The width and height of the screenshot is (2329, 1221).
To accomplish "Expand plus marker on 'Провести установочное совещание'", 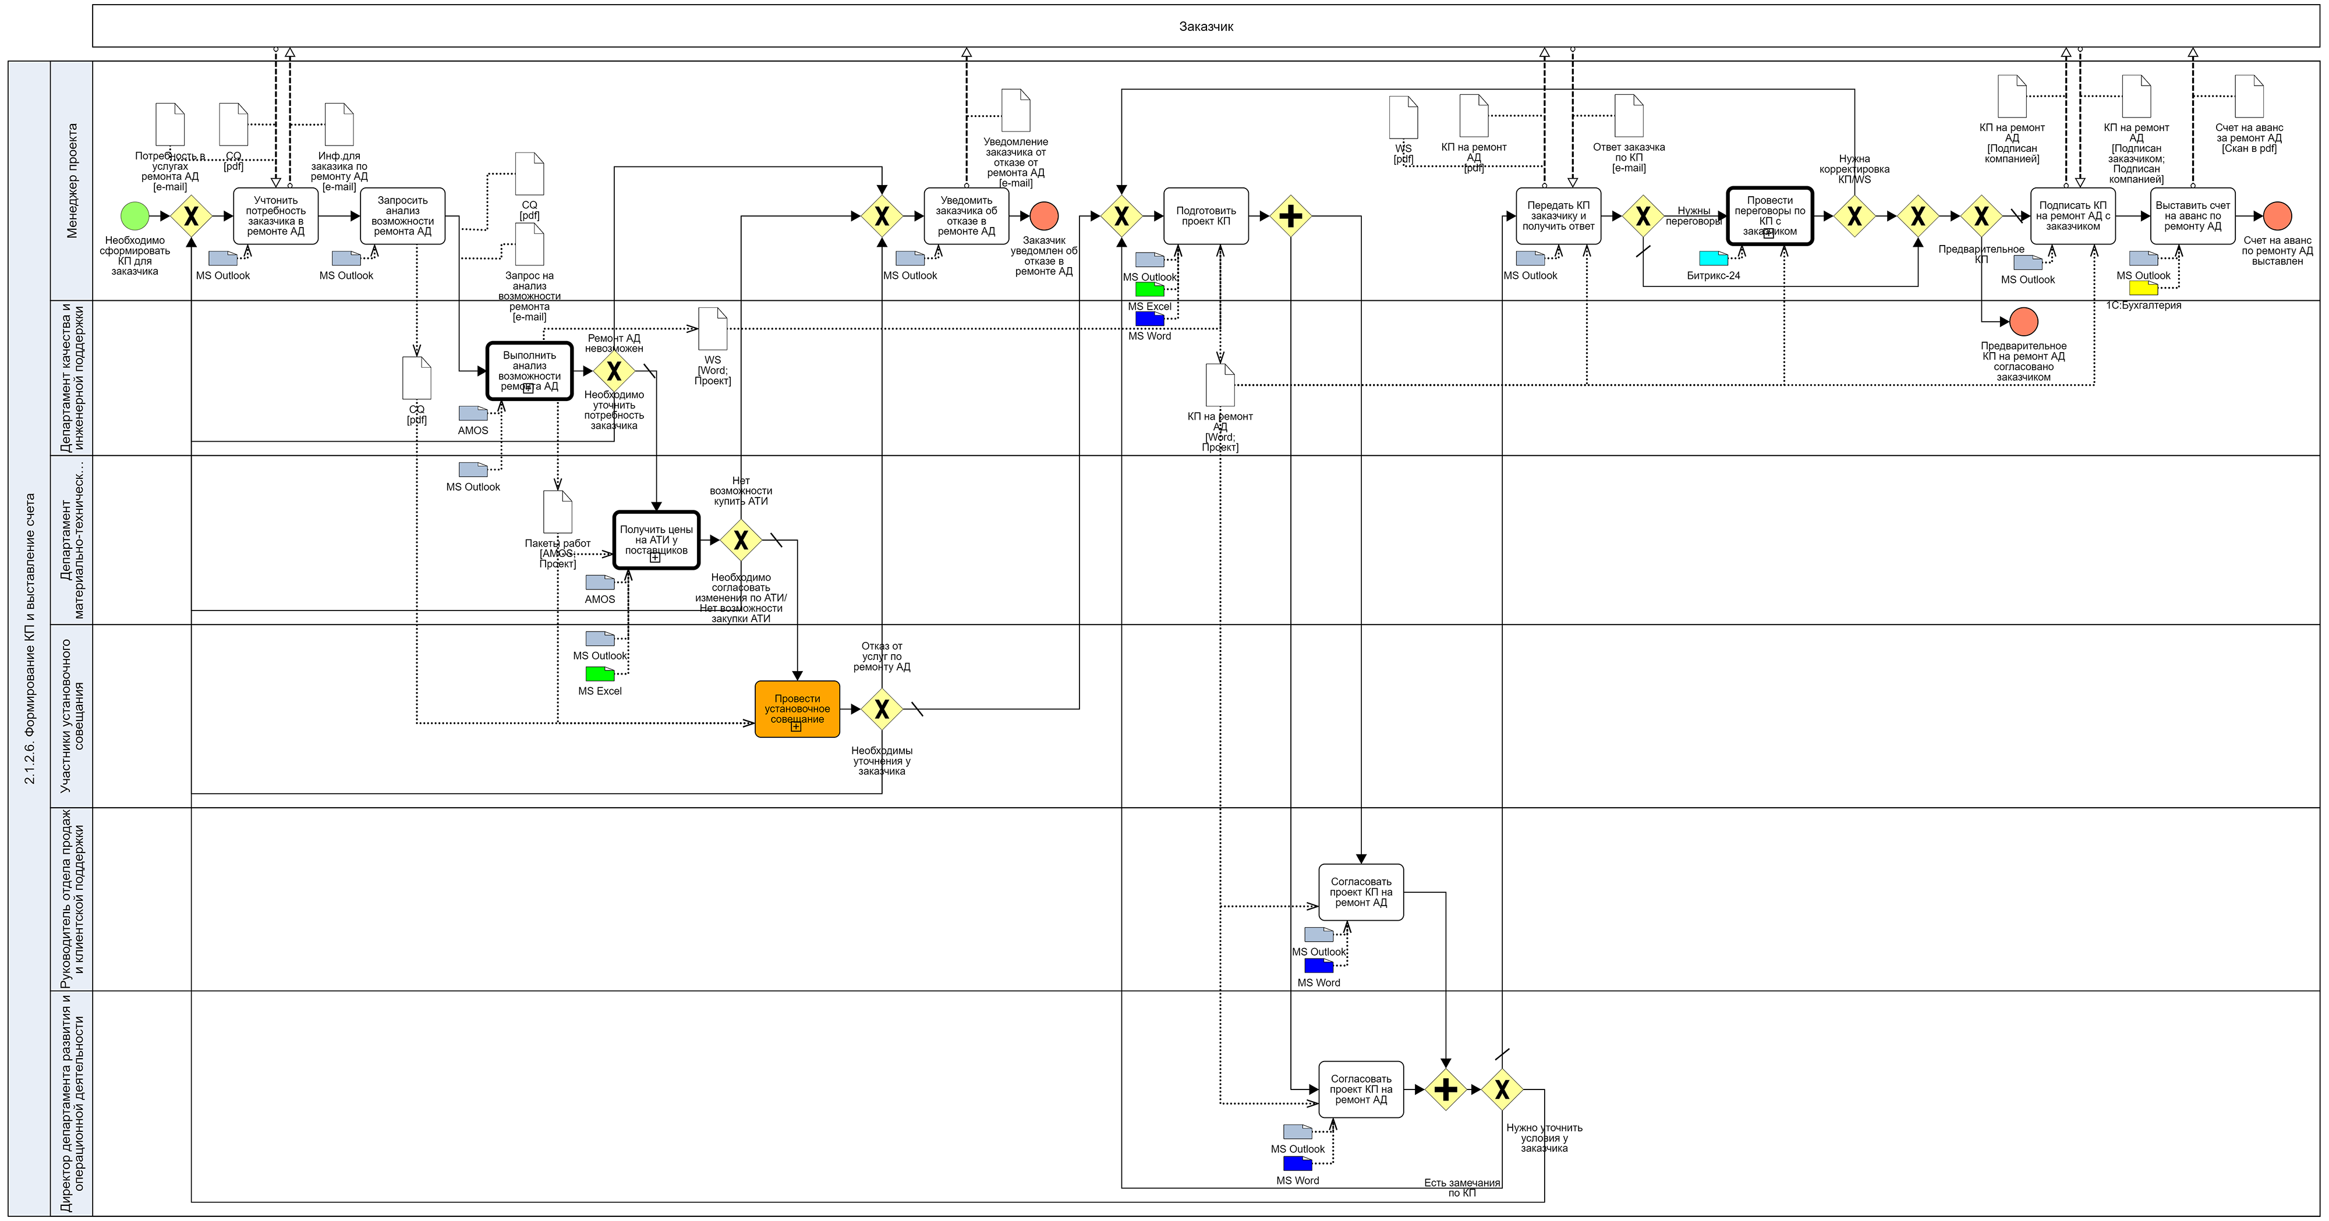I will (797, 727).
